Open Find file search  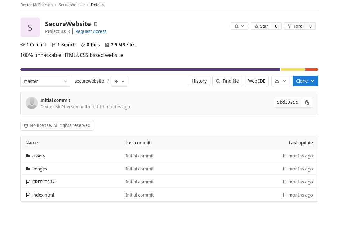[227, 81]
